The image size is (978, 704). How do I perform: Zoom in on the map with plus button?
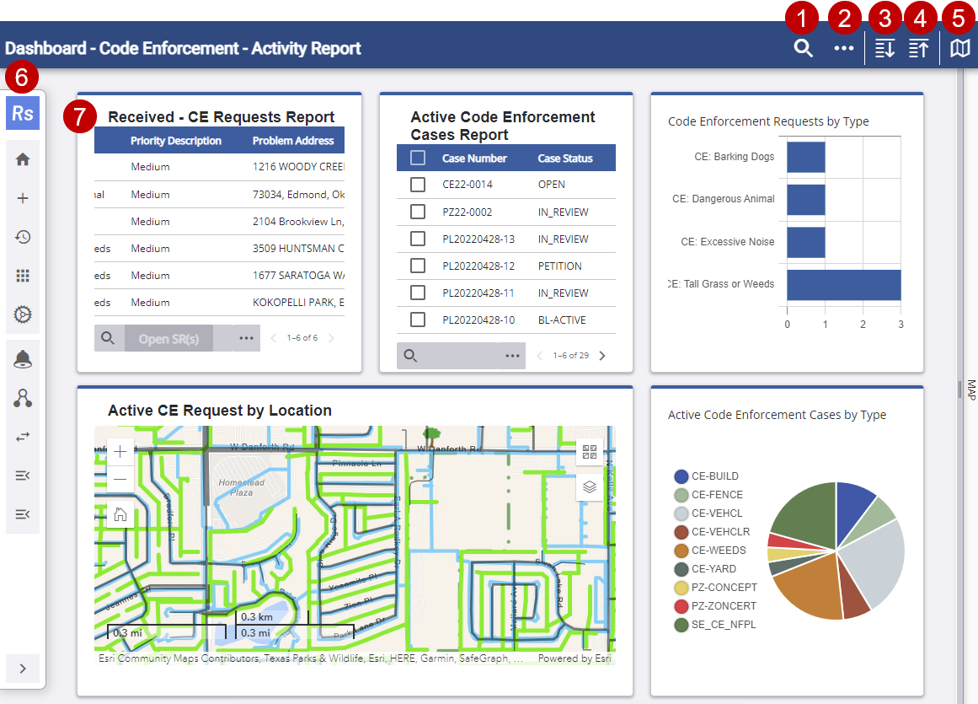(x=120, y=452)
